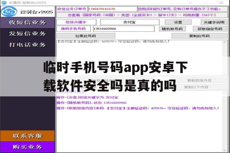230x153 pixels.
Task: Open the 收短信业务 menu item
Action: click(28, 23)
